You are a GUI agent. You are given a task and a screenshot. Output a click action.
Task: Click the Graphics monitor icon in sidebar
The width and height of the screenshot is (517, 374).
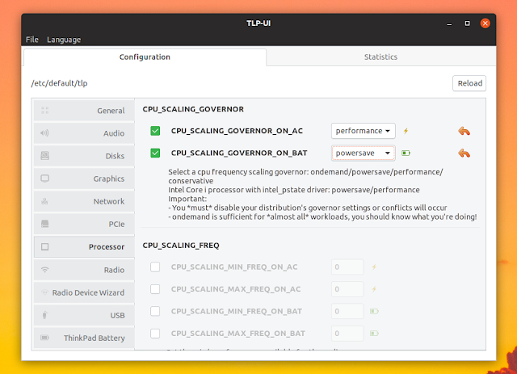44,179
